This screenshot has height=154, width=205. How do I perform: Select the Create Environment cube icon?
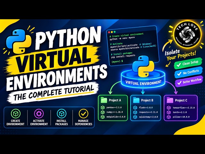pyautogui.click(x=16, y=114)
